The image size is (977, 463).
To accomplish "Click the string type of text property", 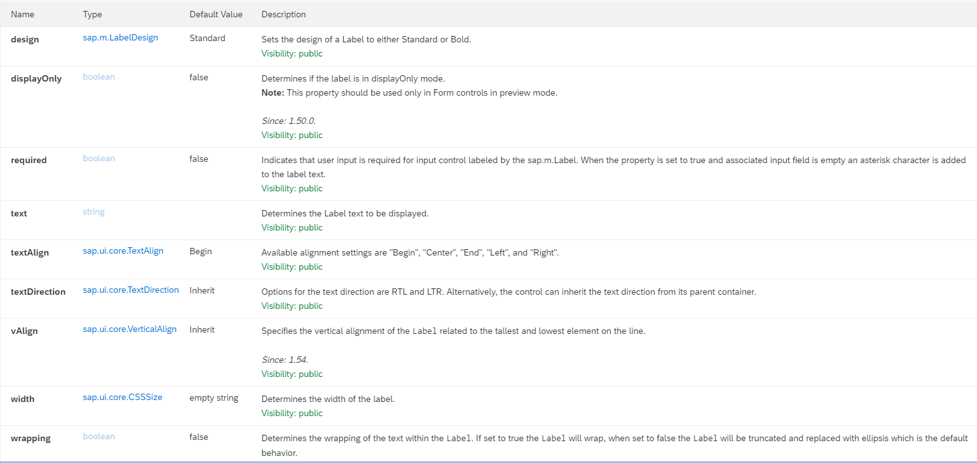I will [x=94, y=212].
